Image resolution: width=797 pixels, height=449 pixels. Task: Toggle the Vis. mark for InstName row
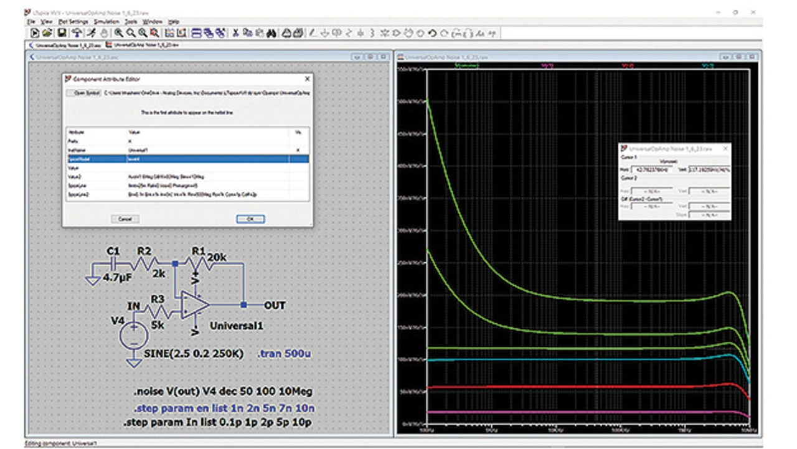297,151
